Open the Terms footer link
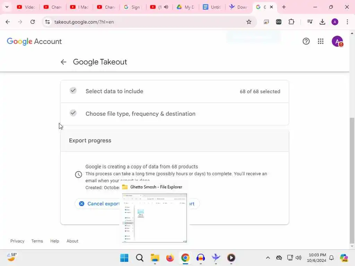Image resolution: width=355 pixels, height=266 pixels. [37, 241]
